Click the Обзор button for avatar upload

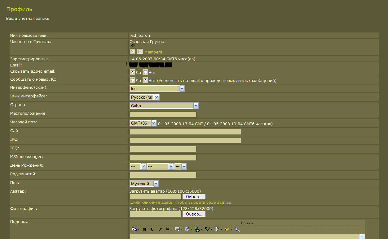pos(194,197)
